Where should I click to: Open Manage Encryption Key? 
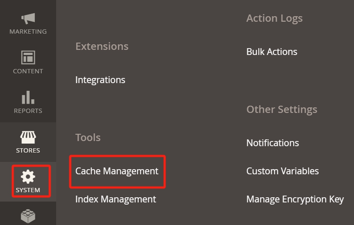[295, 199]
